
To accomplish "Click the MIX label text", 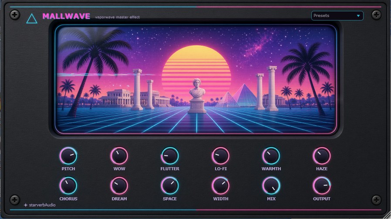I will (x=271, y=199).
